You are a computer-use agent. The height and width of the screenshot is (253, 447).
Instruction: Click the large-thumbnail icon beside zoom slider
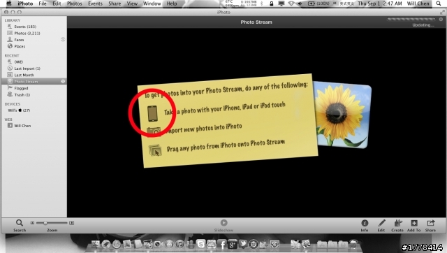71,223
